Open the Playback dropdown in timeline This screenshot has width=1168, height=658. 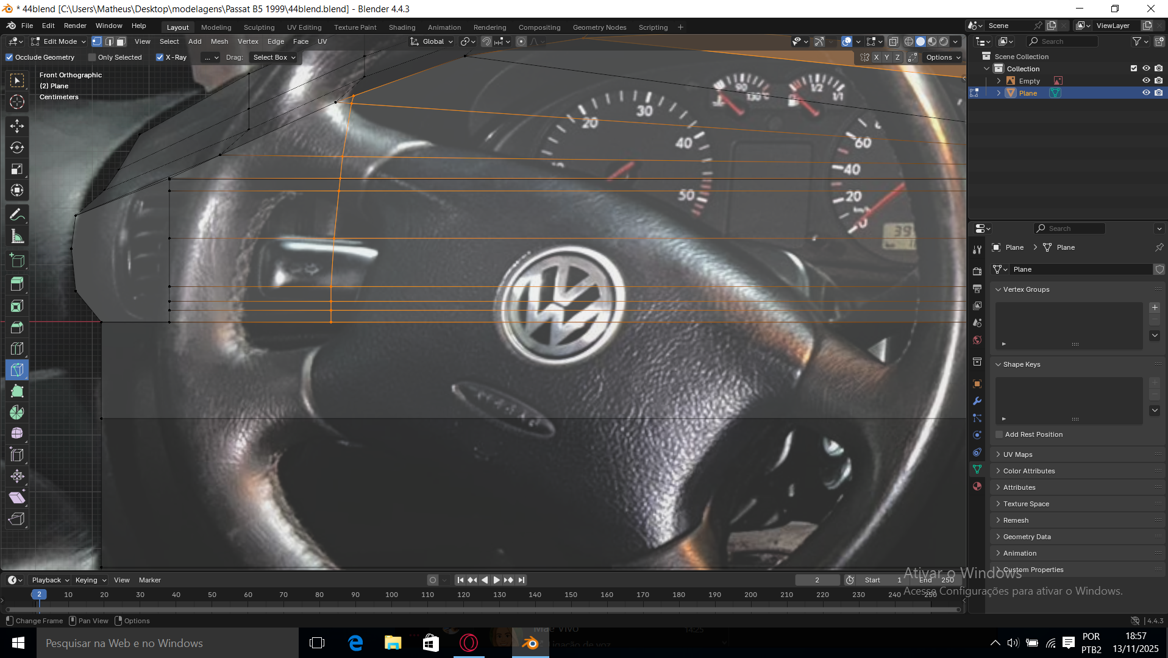click(x=51, y=580)
